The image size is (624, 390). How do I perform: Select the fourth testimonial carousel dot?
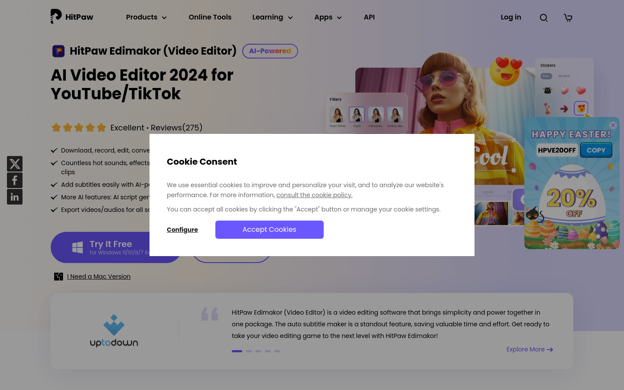click(x=268, y=351)
